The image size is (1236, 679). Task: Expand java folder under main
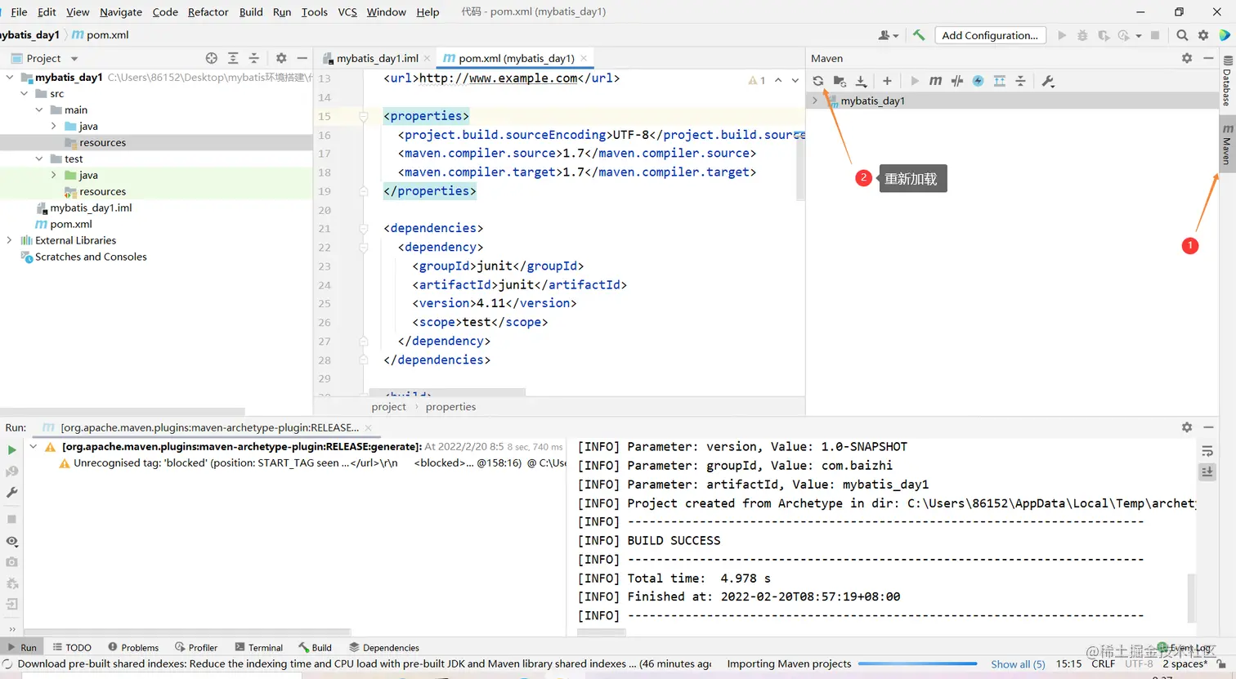54,126
